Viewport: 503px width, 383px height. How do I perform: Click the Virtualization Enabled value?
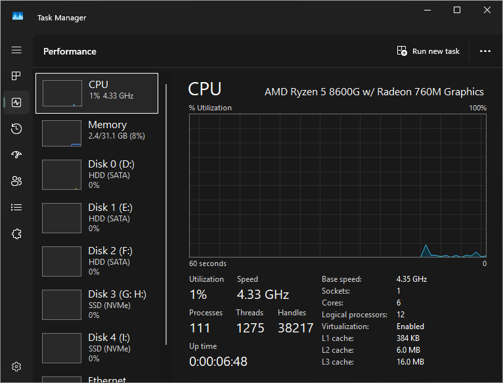click(x=410, y=327)
